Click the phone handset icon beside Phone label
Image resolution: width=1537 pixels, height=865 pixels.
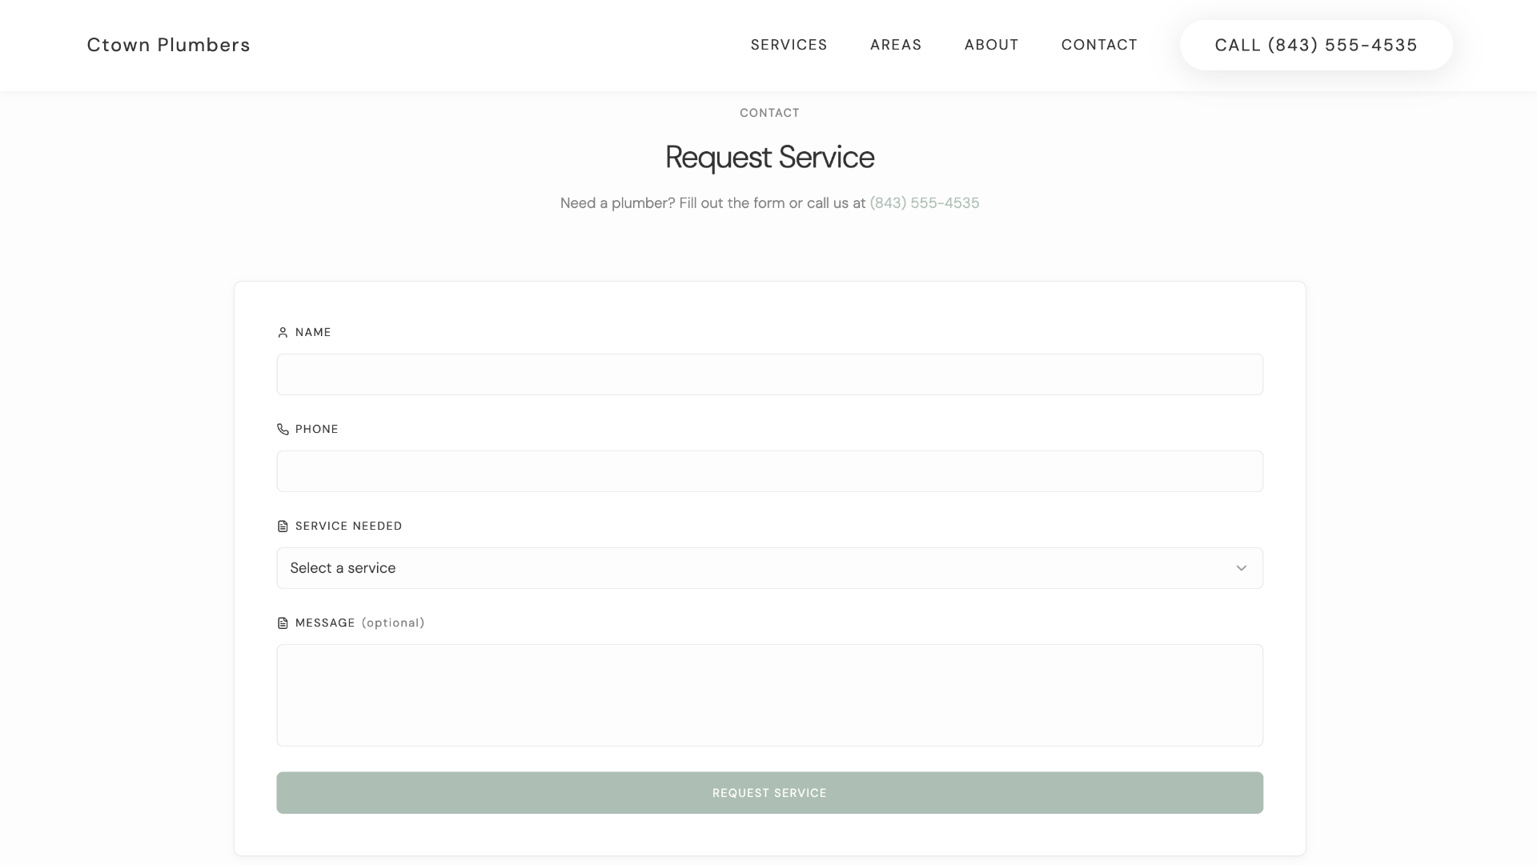click(x=283, y=430)
